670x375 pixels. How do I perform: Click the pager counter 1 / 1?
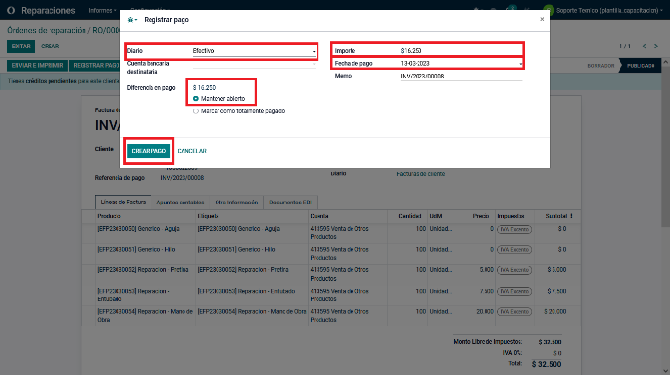point(625,47)
